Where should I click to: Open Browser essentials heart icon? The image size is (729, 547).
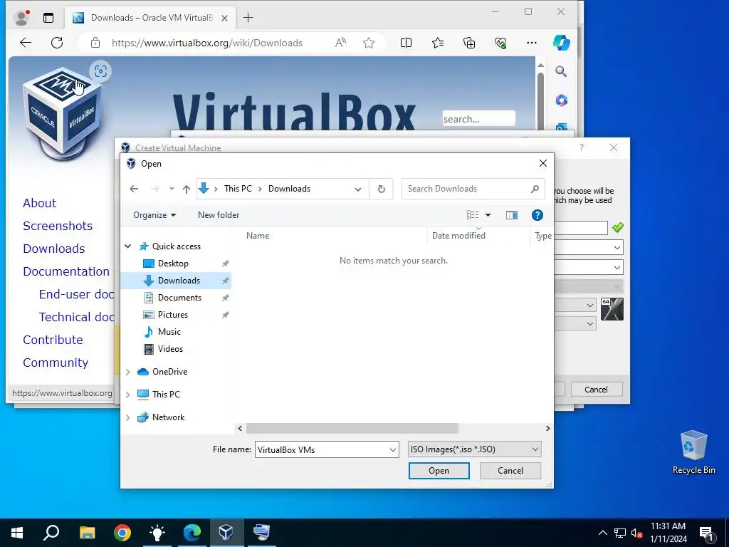tap(500, 43)
